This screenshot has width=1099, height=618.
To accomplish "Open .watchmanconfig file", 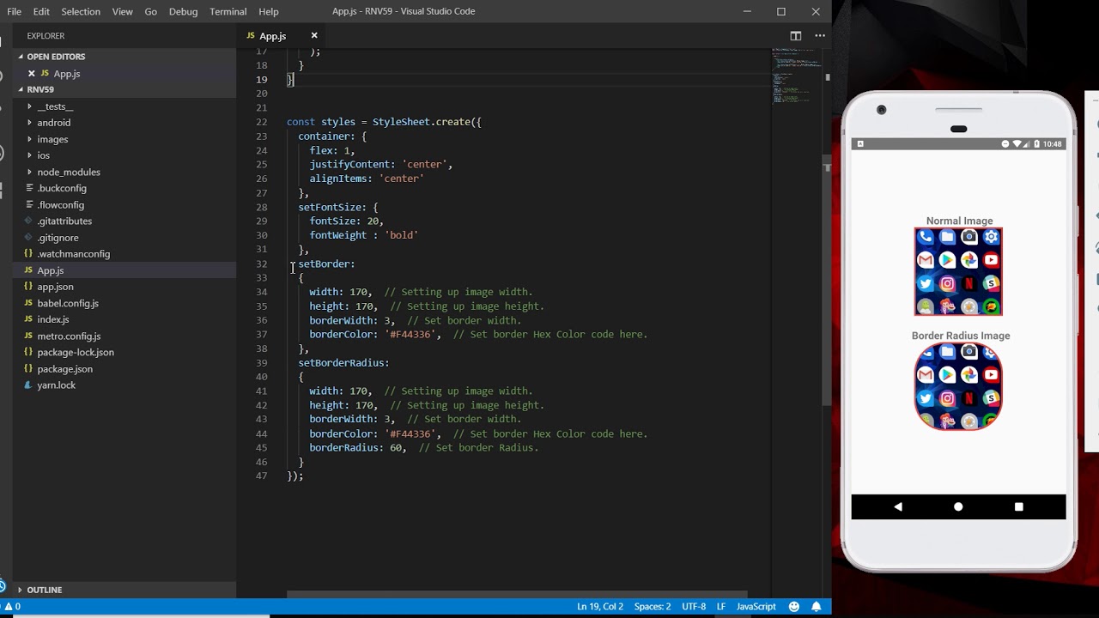I will (73, 254).
